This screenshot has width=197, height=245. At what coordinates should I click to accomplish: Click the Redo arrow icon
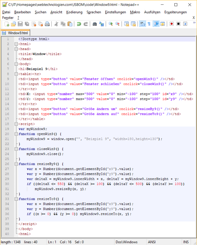[86, 24]
